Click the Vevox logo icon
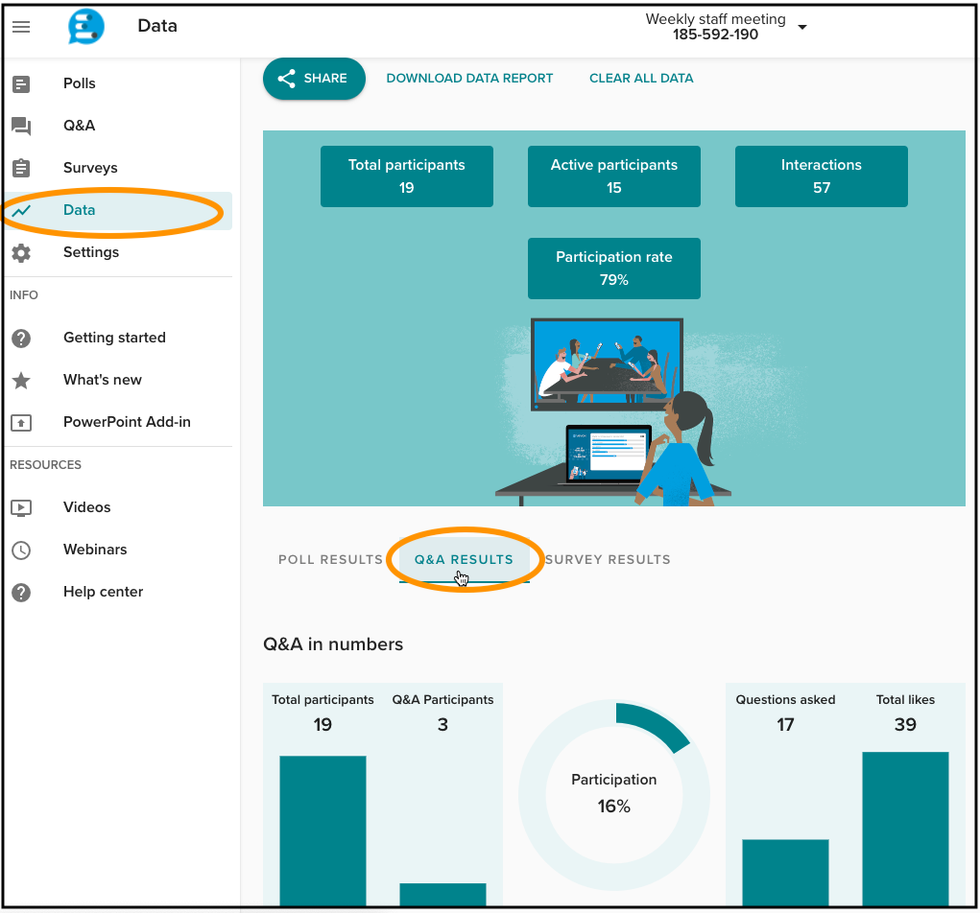Image resolution: width=980 pixels, height=913 pixels. (x=86, y=27)
